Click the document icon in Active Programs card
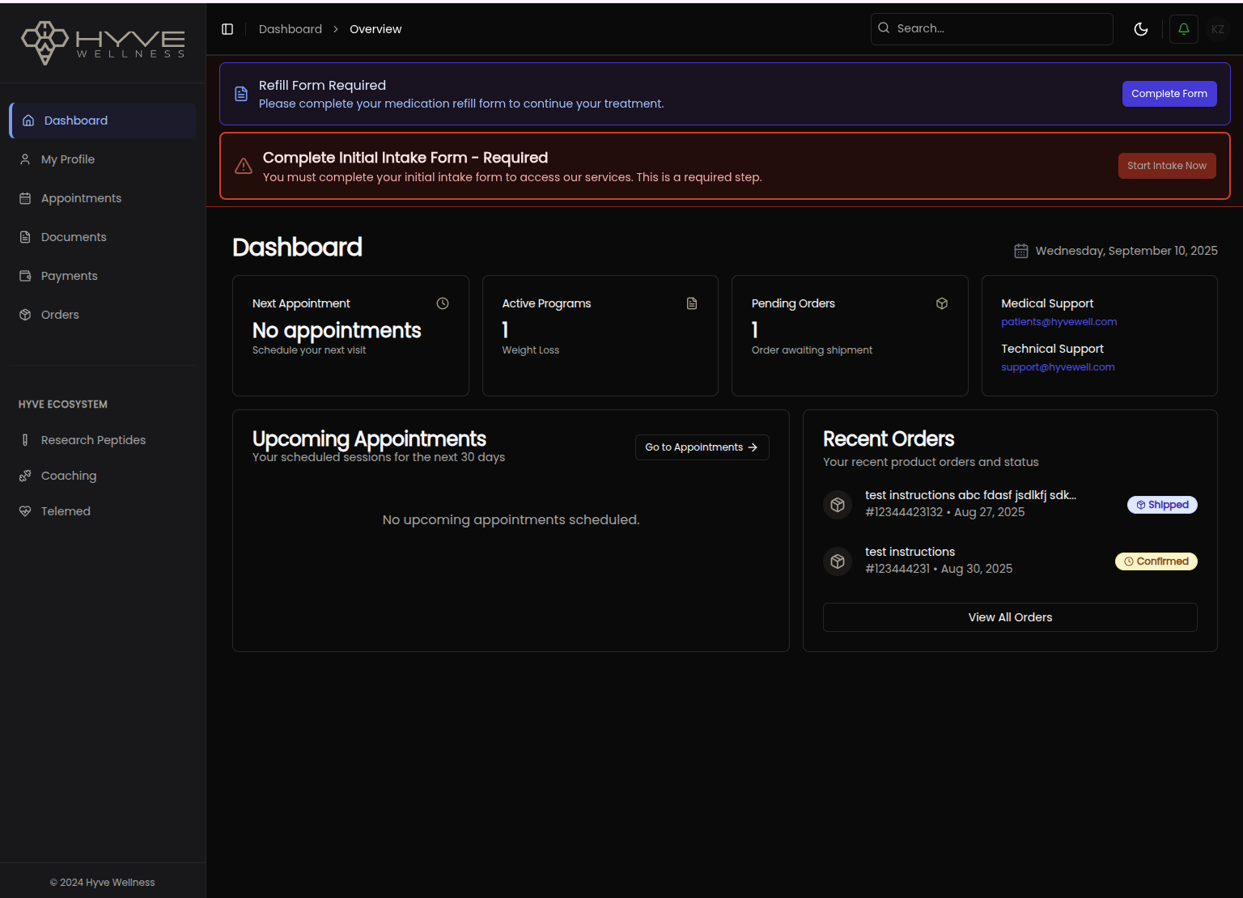 pyautogui.click(x=692, y=303)
